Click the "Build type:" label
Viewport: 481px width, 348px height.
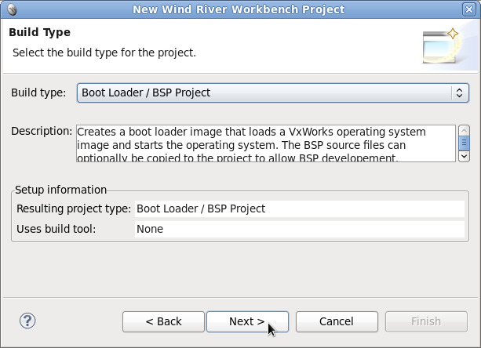point(38,92)
